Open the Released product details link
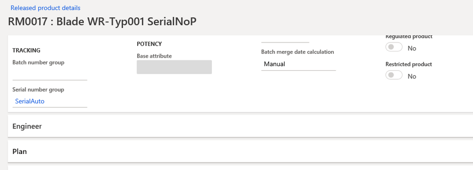This screenshot has height=170, width=473. 45,8
